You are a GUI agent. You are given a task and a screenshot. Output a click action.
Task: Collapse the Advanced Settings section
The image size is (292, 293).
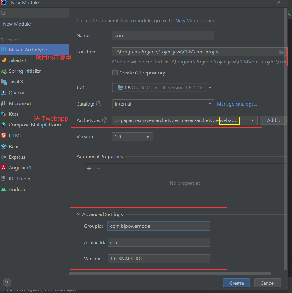tap(79, 214)
